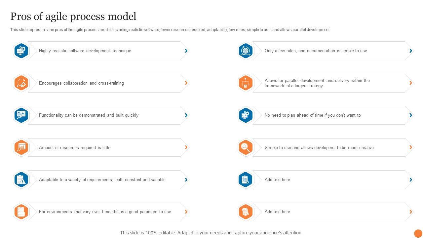Select the clipboard checklist icon beside 'For environments'

click(x=21, y=212)
